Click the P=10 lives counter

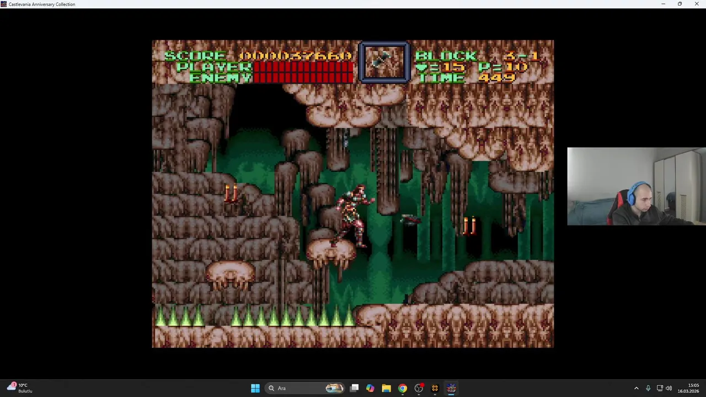502,67
